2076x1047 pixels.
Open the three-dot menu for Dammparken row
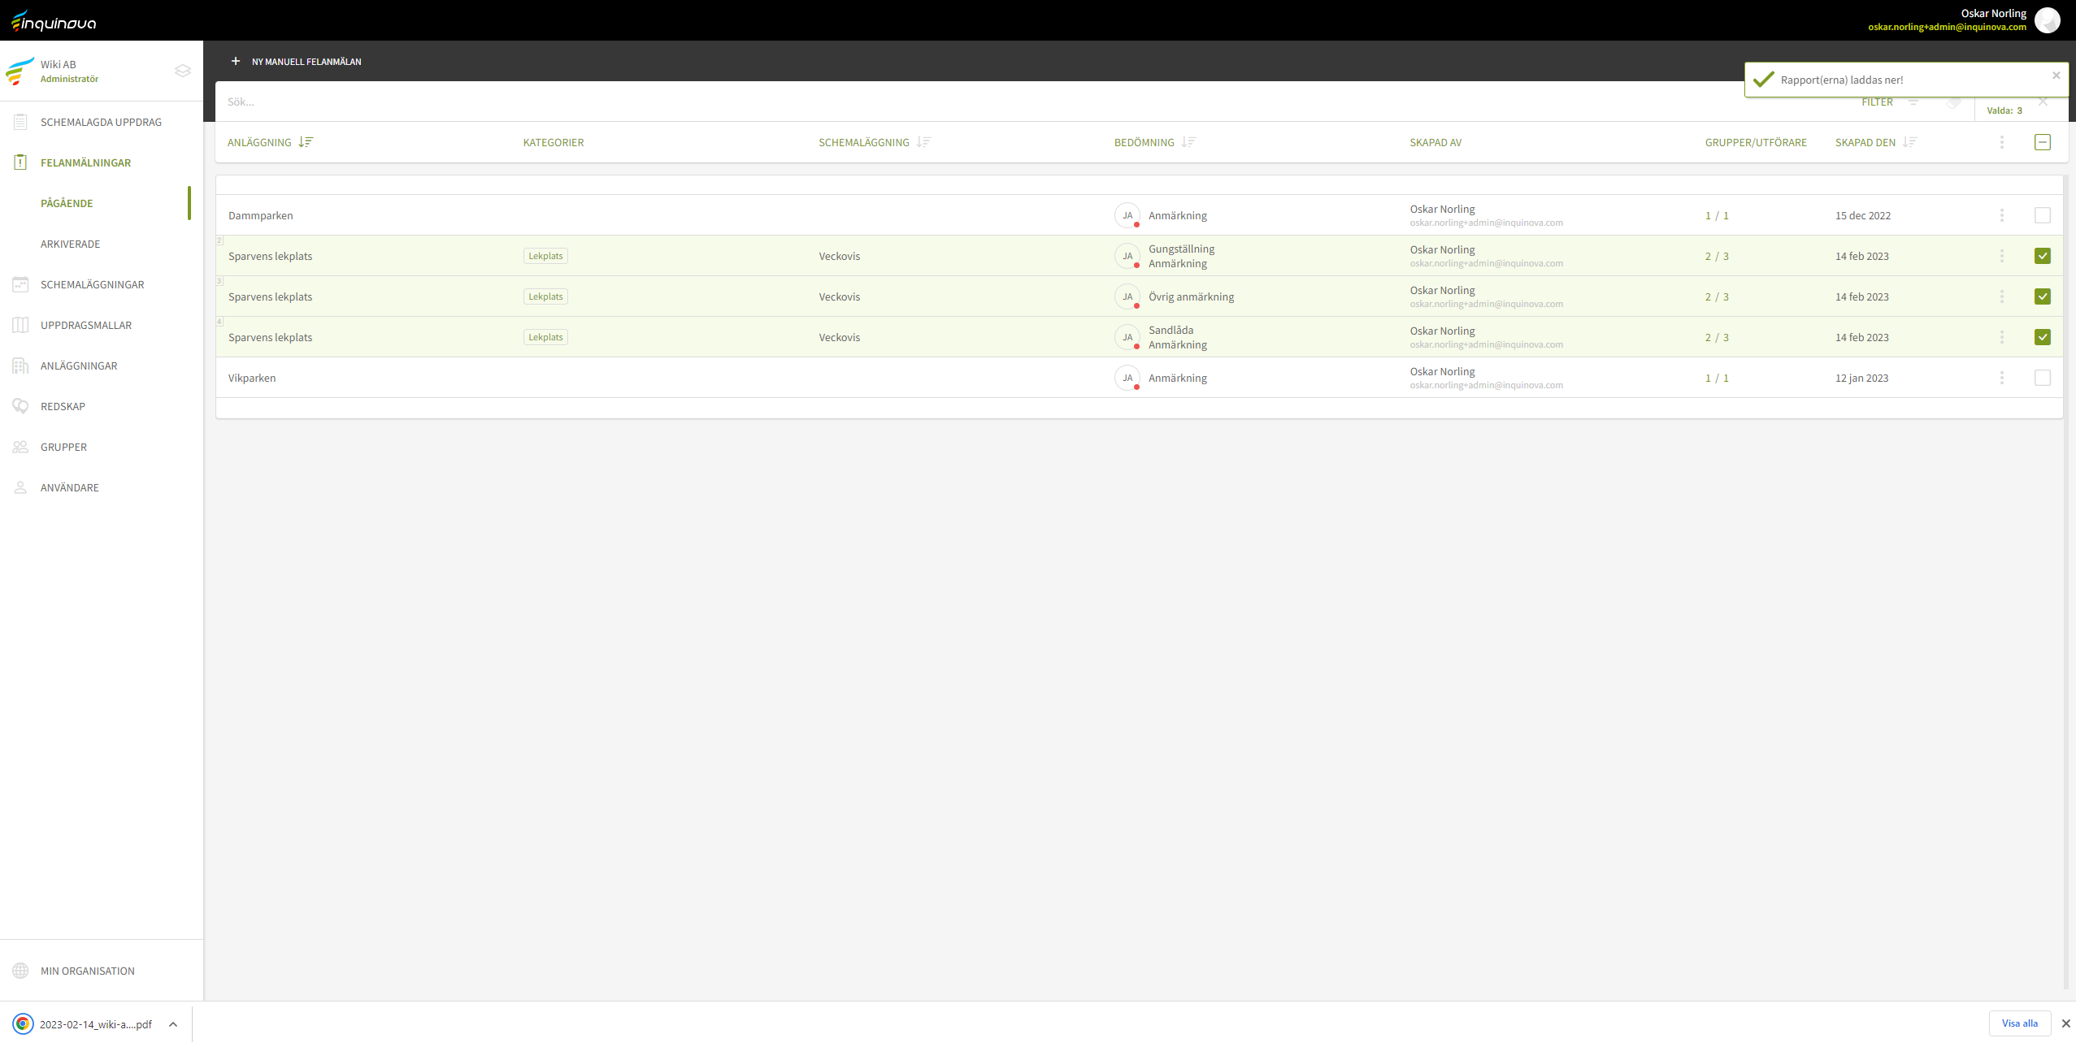pos(2001,215)
